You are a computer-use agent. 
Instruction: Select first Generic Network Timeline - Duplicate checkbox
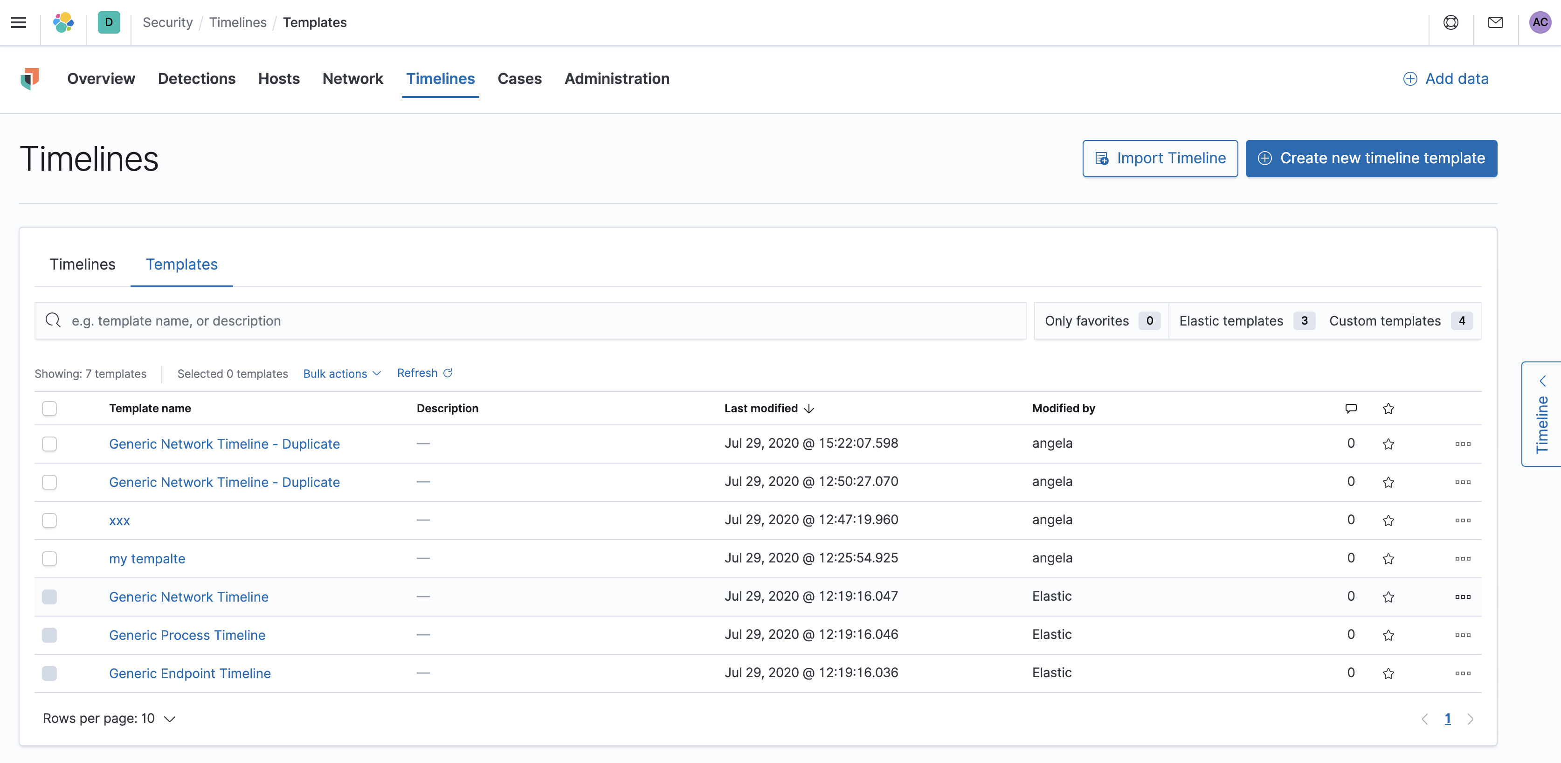click(50, 444)
